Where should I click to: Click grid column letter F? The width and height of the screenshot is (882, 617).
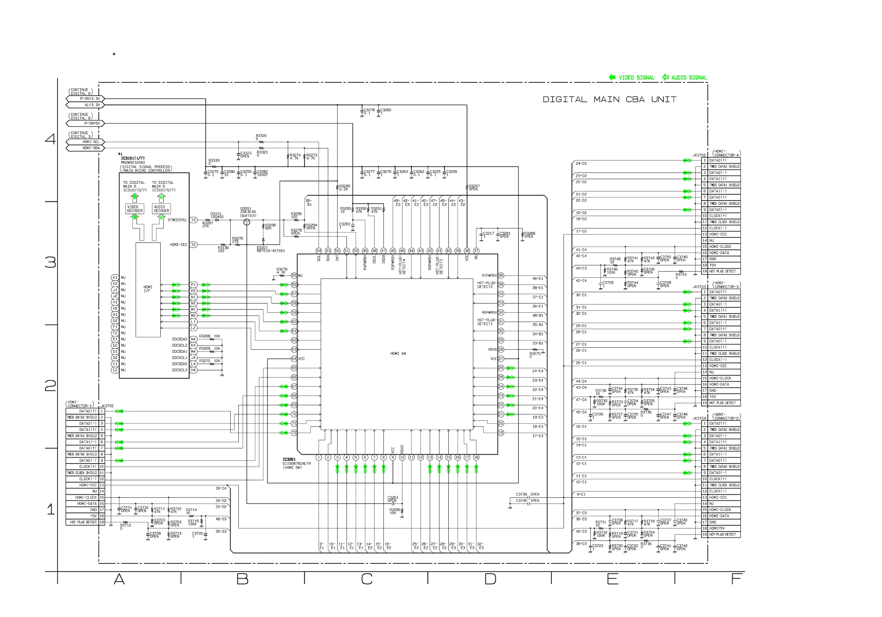737,579
